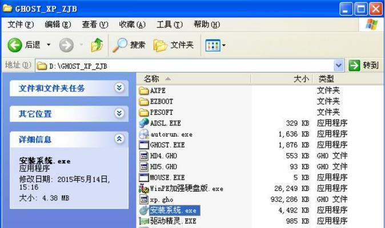This screenshot has height=228, width=385.
Task: Click the file name HD4.GHO
Action: [163, 156]
